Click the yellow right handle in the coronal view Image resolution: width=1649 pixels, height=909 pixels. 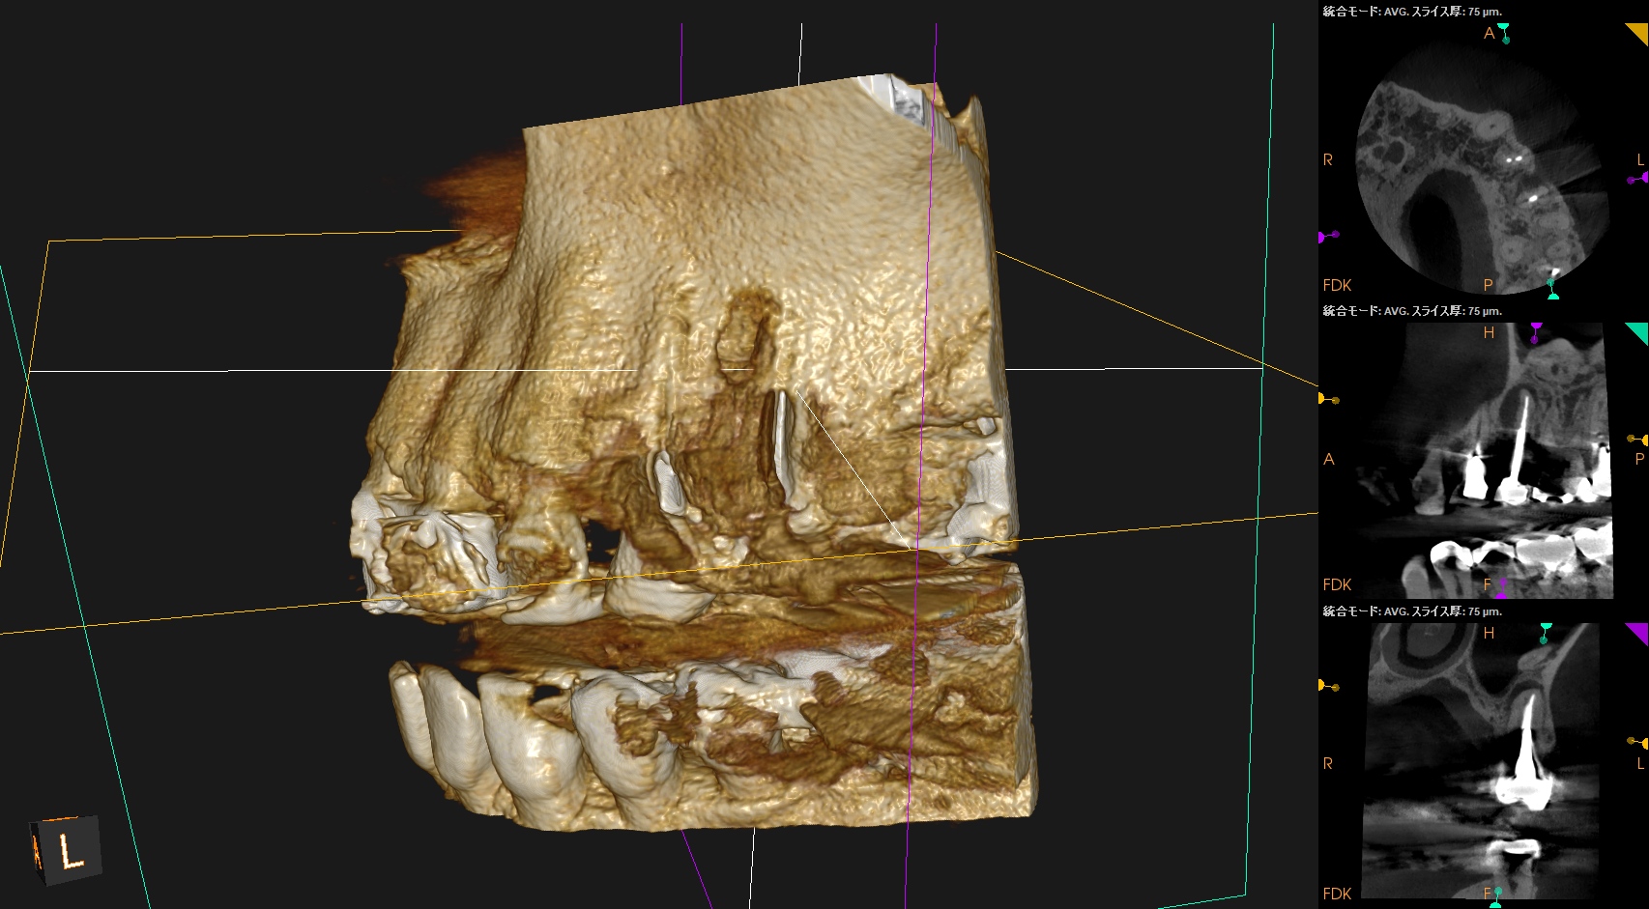(x=1636, y=742)
